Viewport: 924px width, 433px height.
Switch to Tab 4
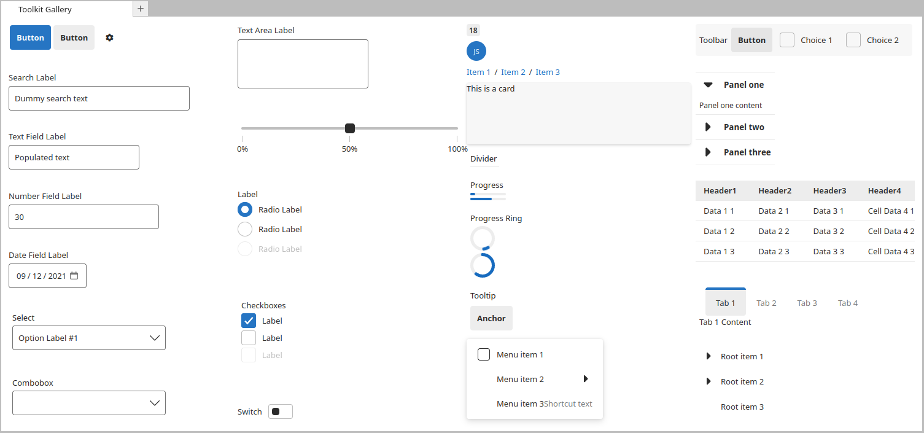click(848, 303)
